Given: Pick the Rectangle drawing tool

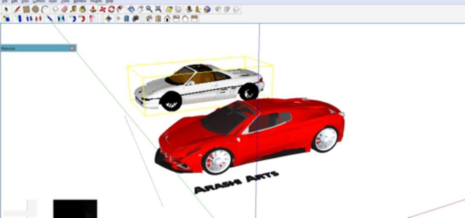Looking at the screenshot, I should pos(26,9).
